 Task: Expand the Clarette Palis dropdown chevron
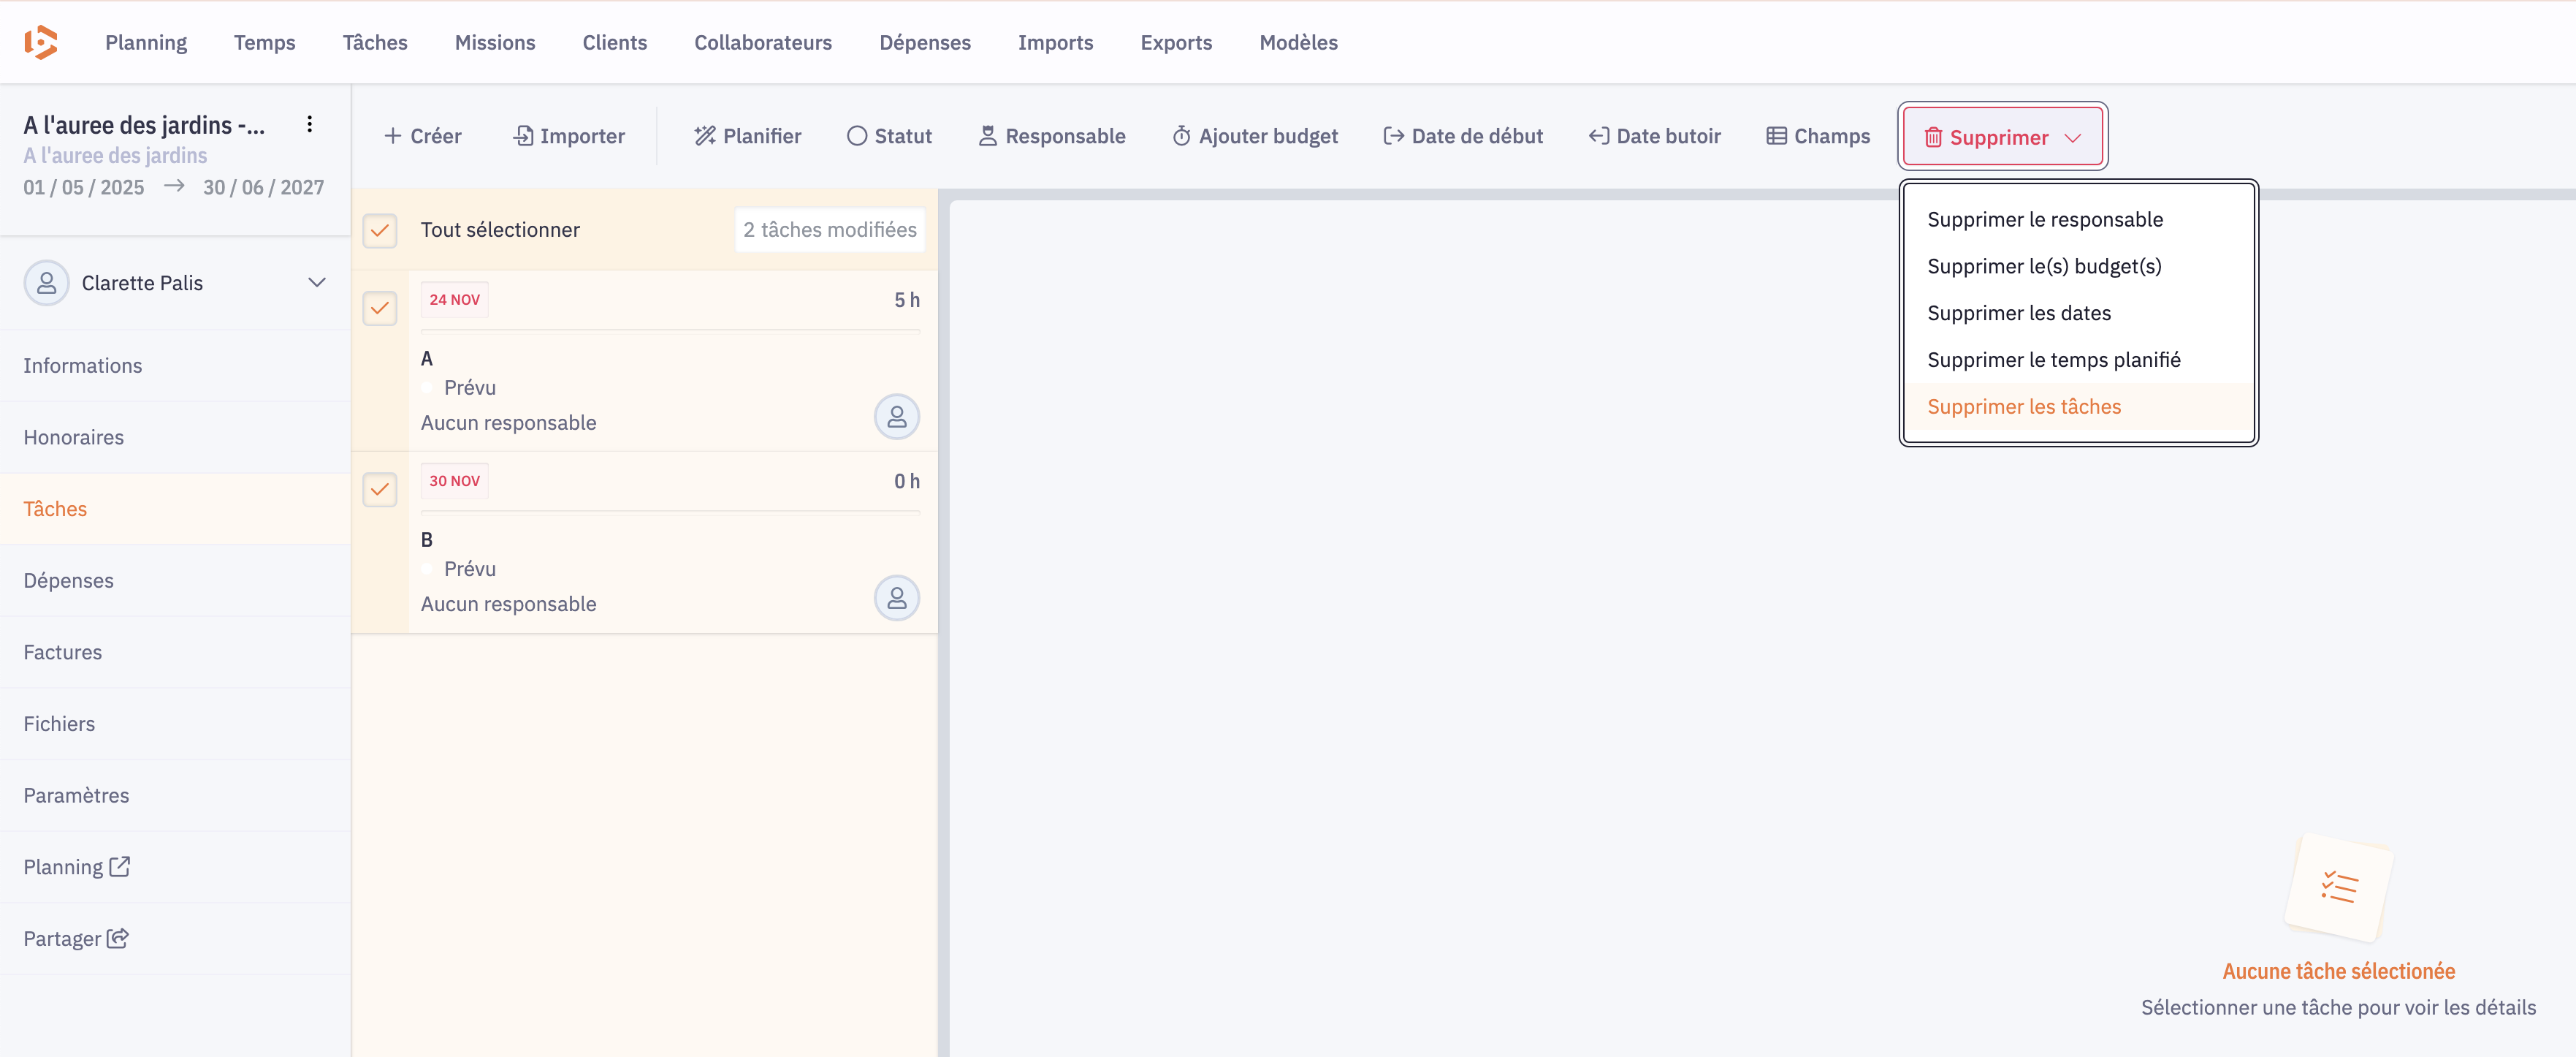click(317, 282)
